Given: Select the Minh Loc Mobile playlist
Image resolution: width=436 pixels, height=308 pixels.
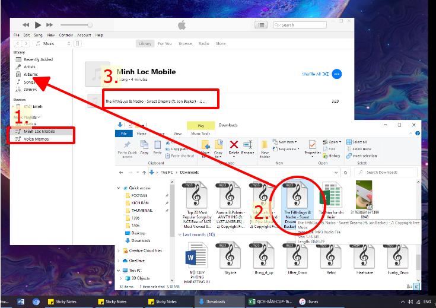Looking at the screenshot, I should [40, 131].
